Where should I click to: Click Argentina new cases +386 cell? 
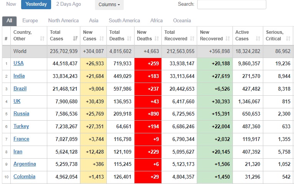(x=93, y=165)
